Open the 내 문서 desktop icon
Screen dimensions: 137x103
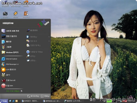click(x=5, y=15)
